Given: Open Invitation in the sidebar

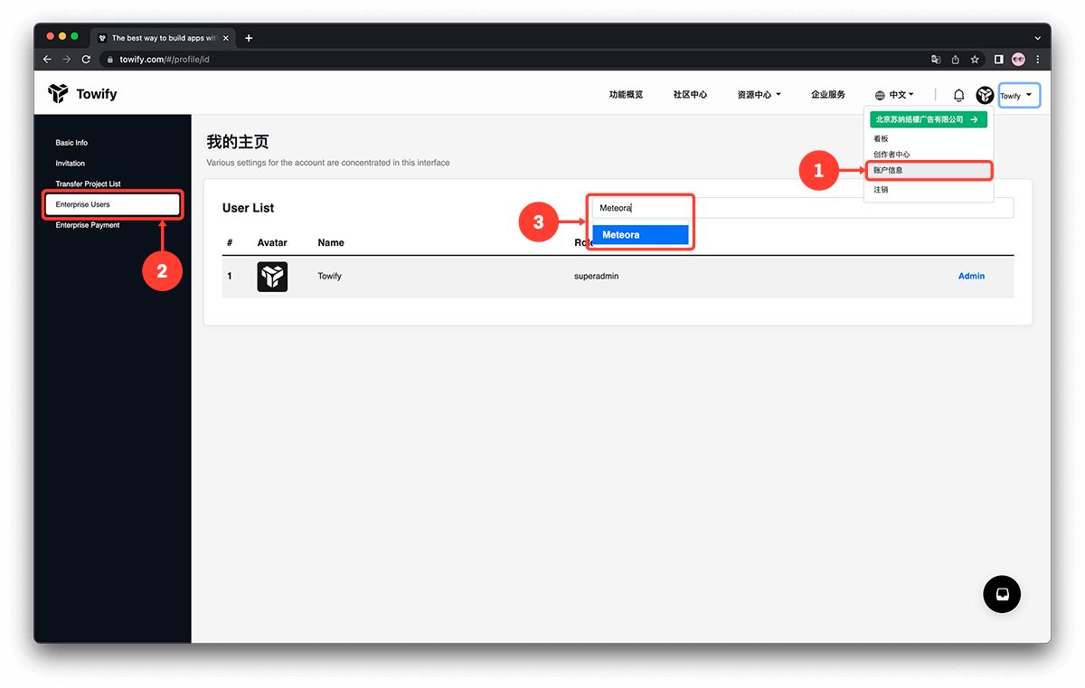Looking at the screenshot, I should click(70, 164).
